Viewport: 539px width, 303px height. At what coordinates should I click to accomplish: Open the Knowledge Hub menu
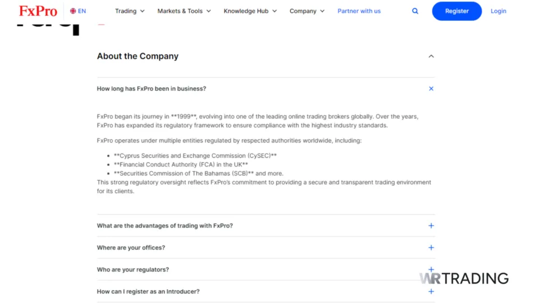click(250, 11)
